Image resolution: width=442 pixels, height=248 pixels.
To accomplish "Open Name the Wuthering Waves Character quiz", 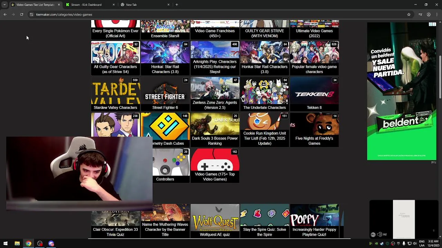I will pos(165,221).
